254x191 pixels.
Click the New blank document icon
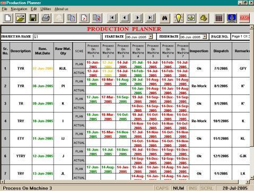[x=8, y=18]
